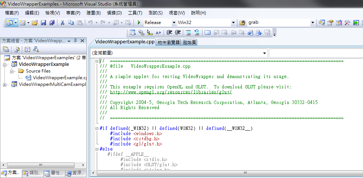
Task: Open the Solution Explorer window position dropdown
Action: point(69,41)
